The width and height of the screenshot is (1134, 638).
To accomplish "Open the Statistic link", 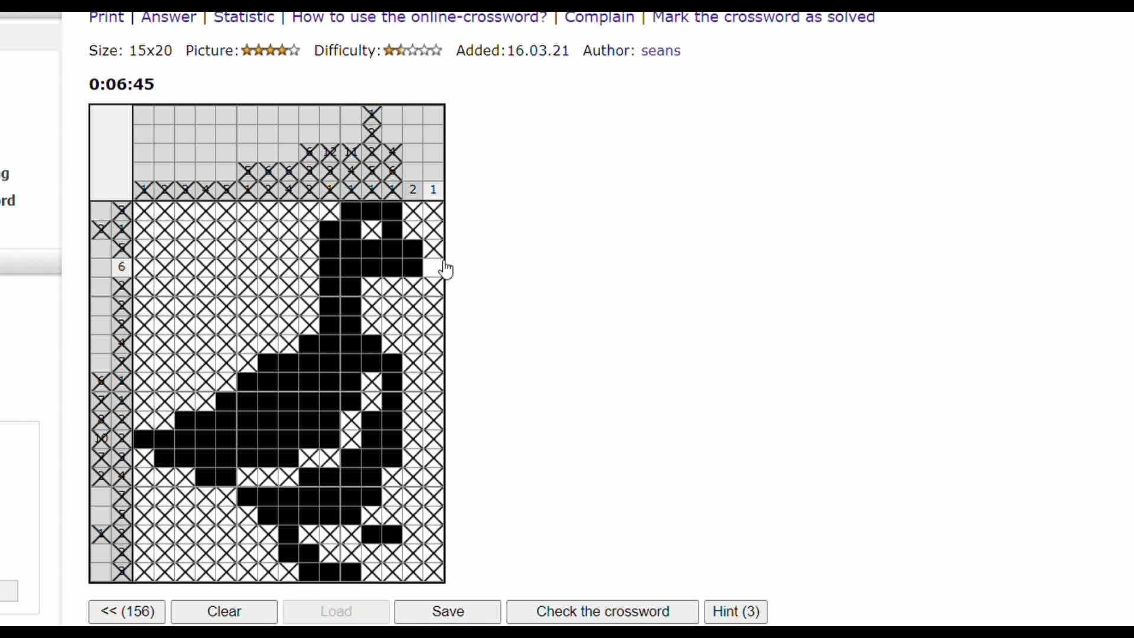I will click(x=244, y=17).
